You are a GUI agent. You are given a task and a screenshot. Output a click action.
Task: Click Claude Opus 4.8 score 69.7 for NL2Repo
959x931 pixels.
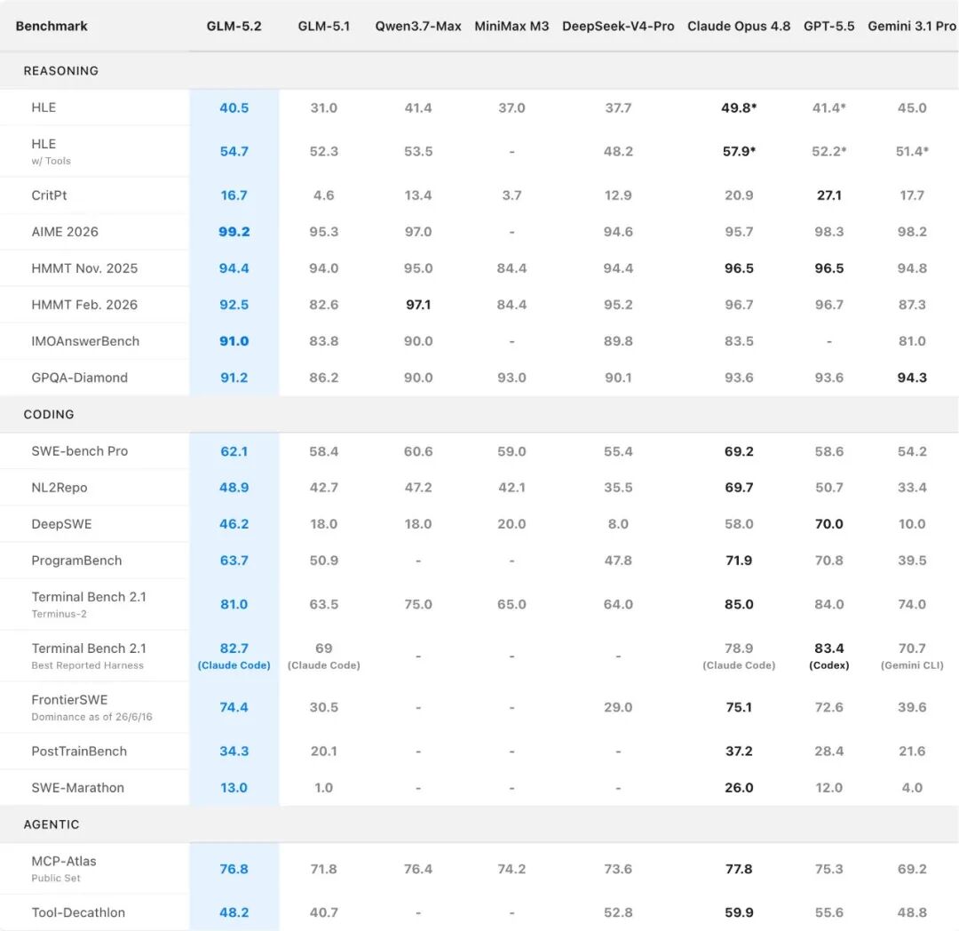pyautogui.click(x=739, y=488)
